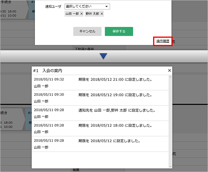Remove 山田 一郎 from notification users
Viewport: 208px width, 172px height.
82,14
